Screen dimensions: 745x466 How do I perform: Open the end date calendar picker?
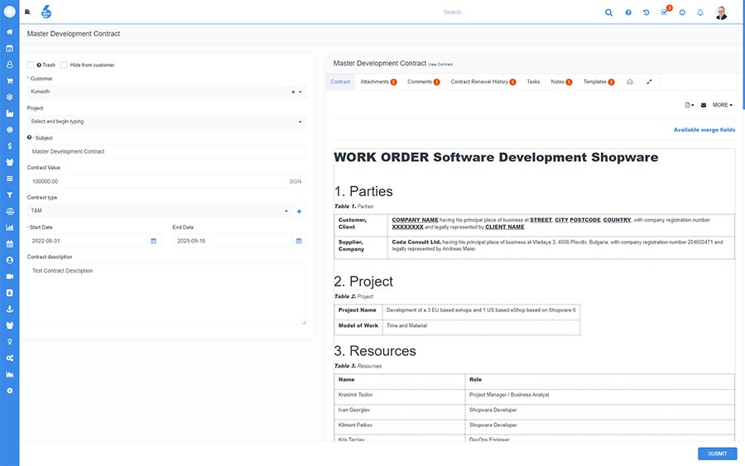[299, 241]
